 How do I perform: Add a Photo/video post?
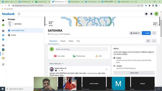pos(79,56)
